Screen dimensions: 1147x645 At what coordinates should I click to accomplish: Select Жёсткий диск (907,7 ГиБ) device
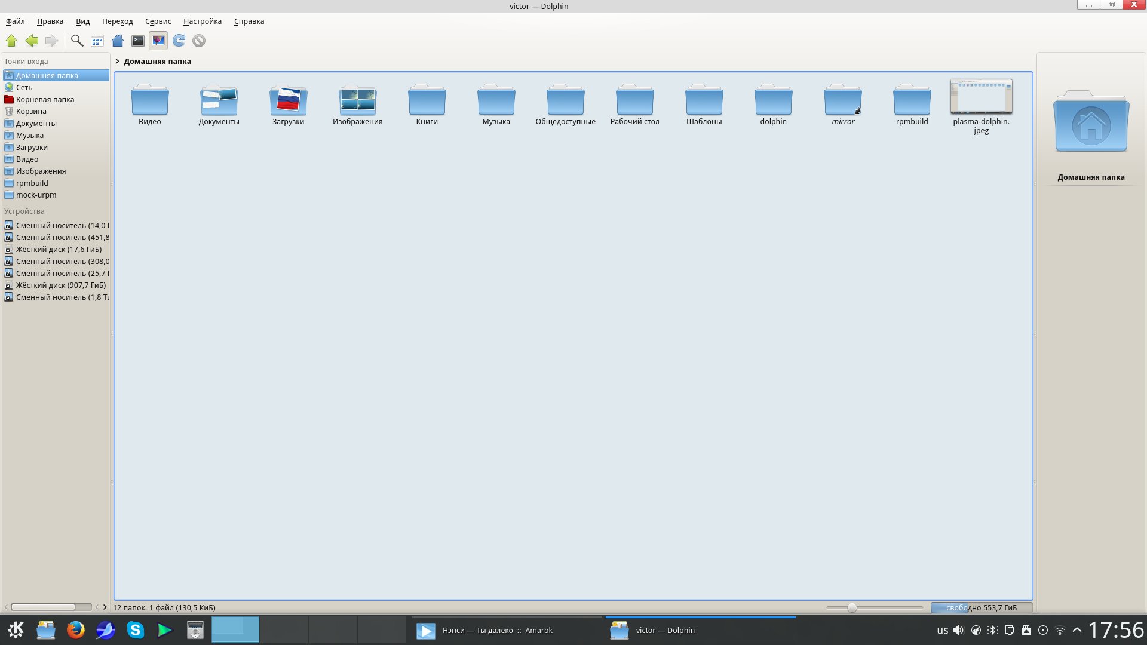coord(60,285)
